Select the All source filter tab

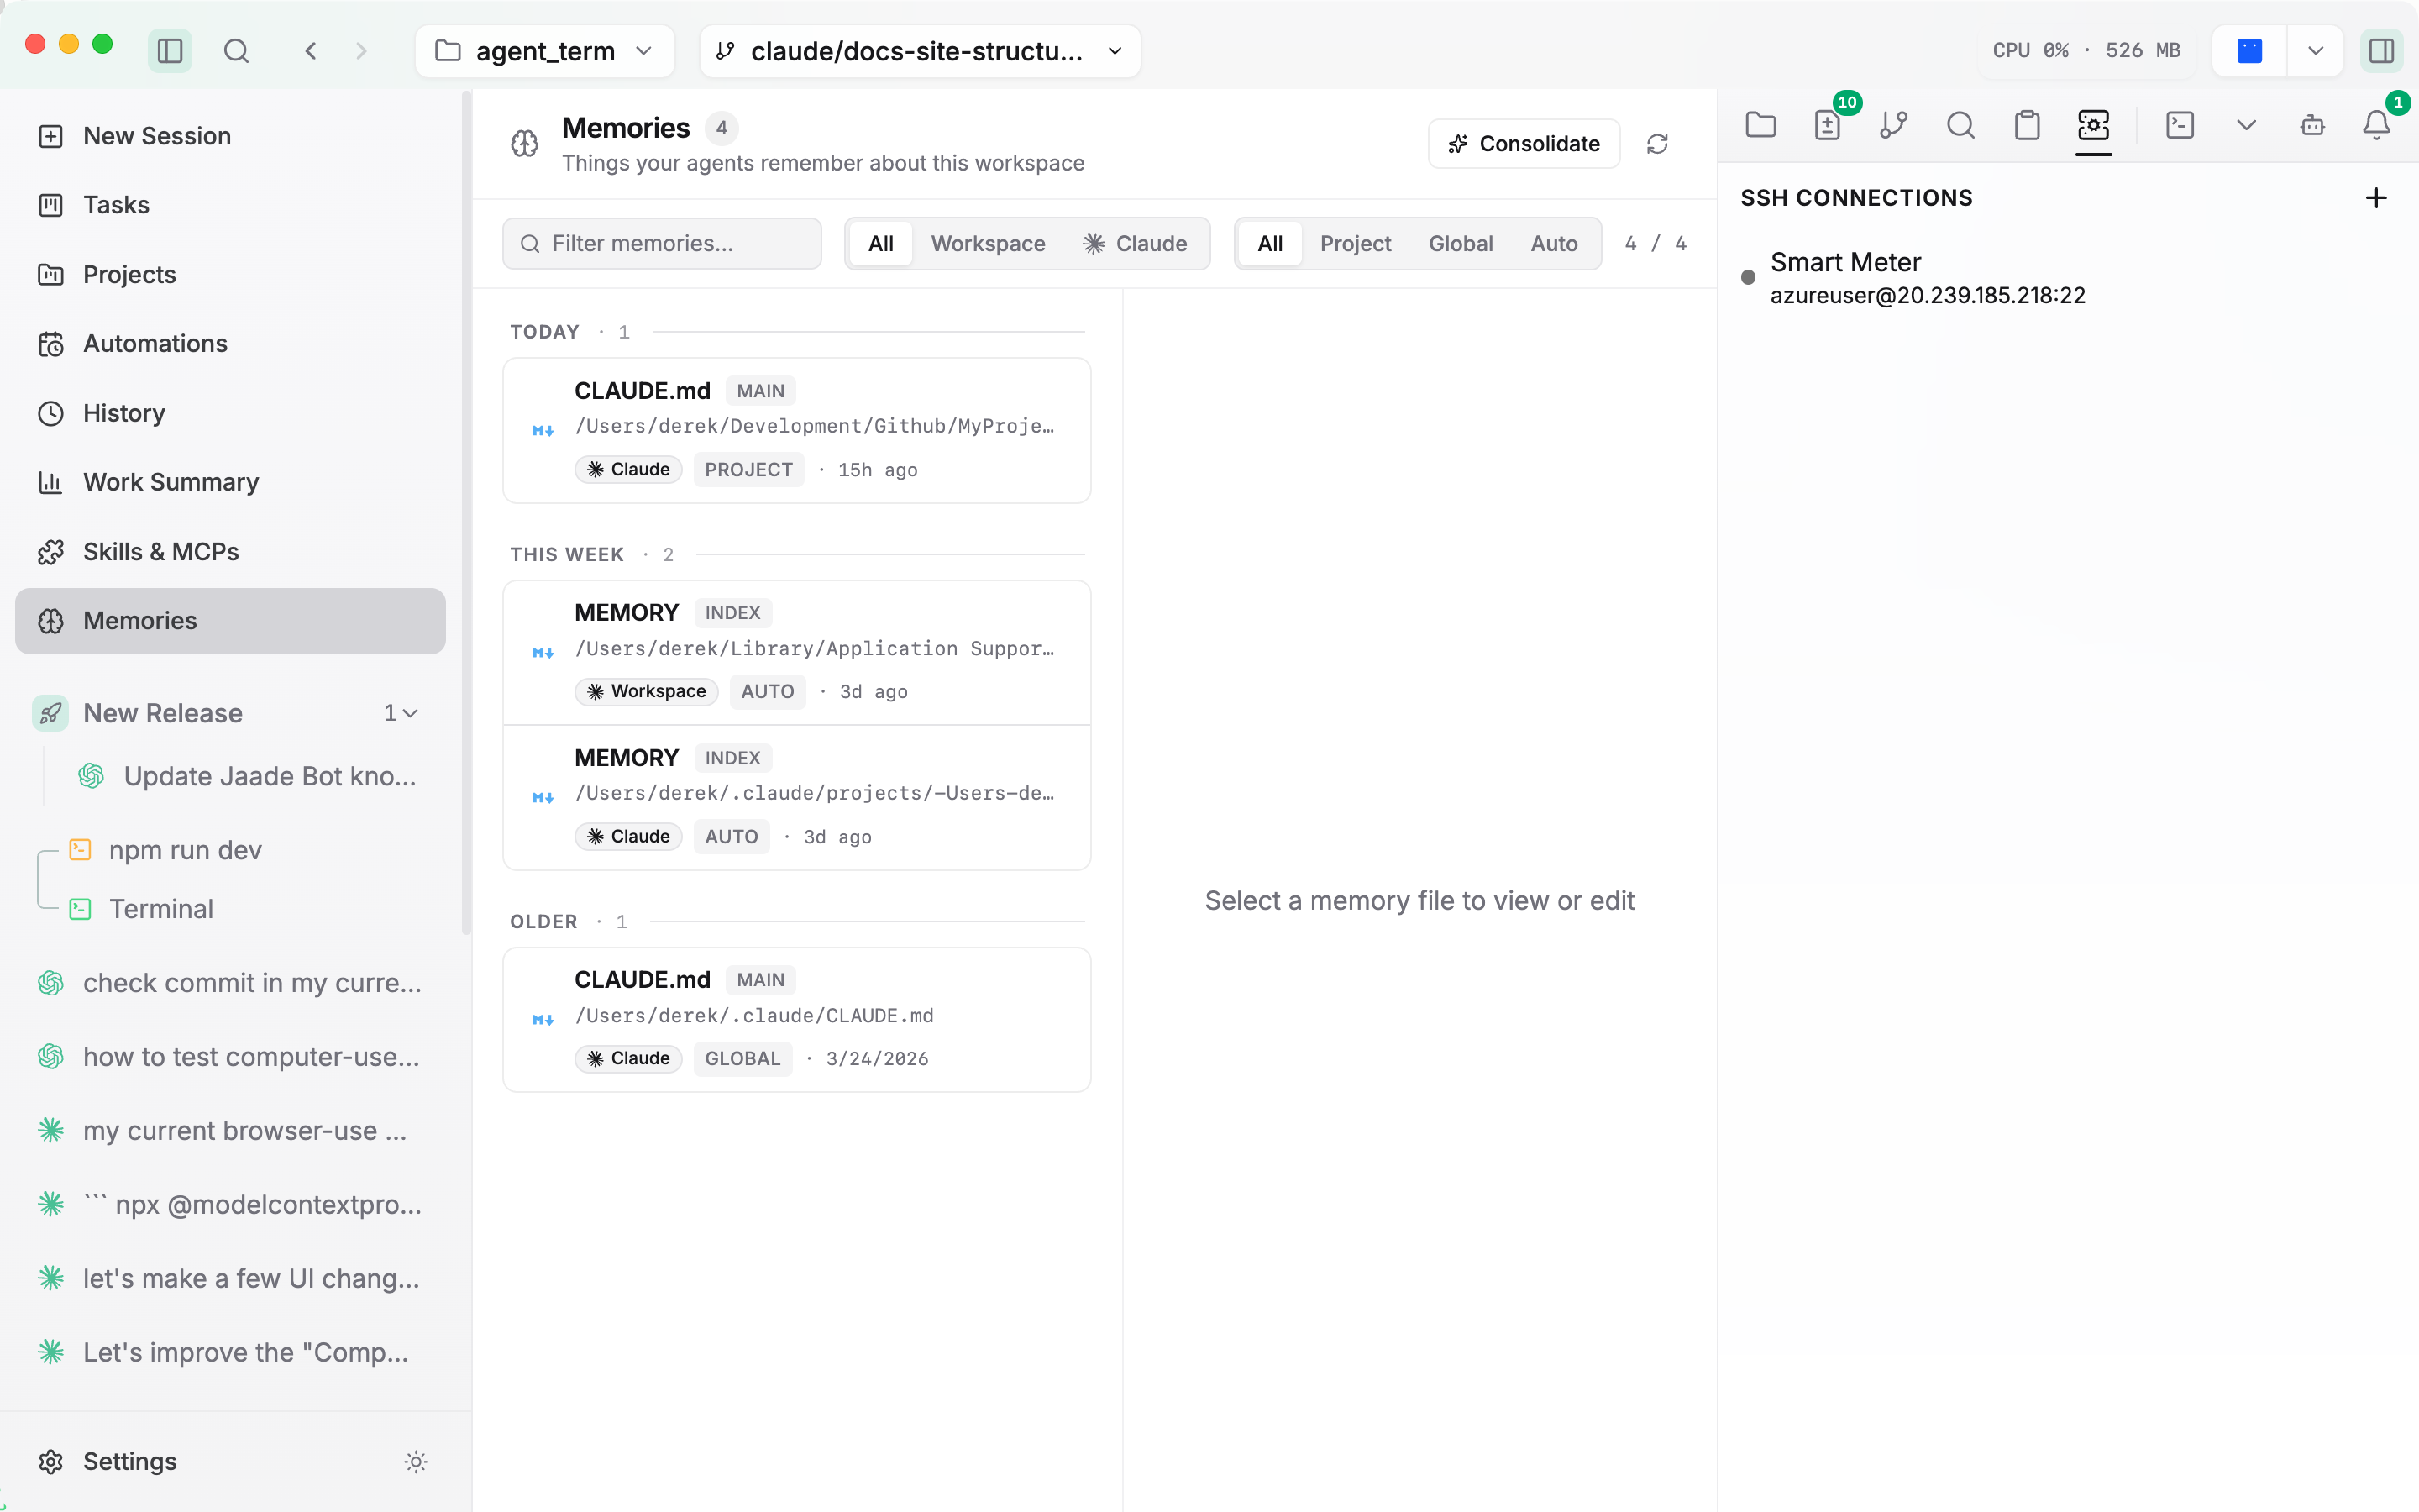[880, 244]
